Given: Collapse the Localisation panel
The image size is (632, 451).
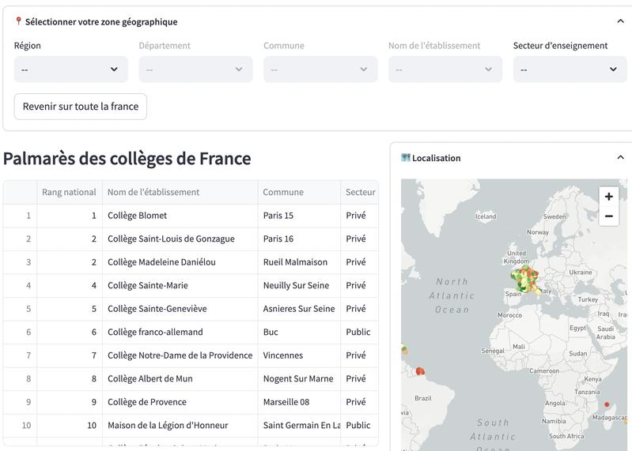Looking at the screenshot, I should [x=620, y=158].
